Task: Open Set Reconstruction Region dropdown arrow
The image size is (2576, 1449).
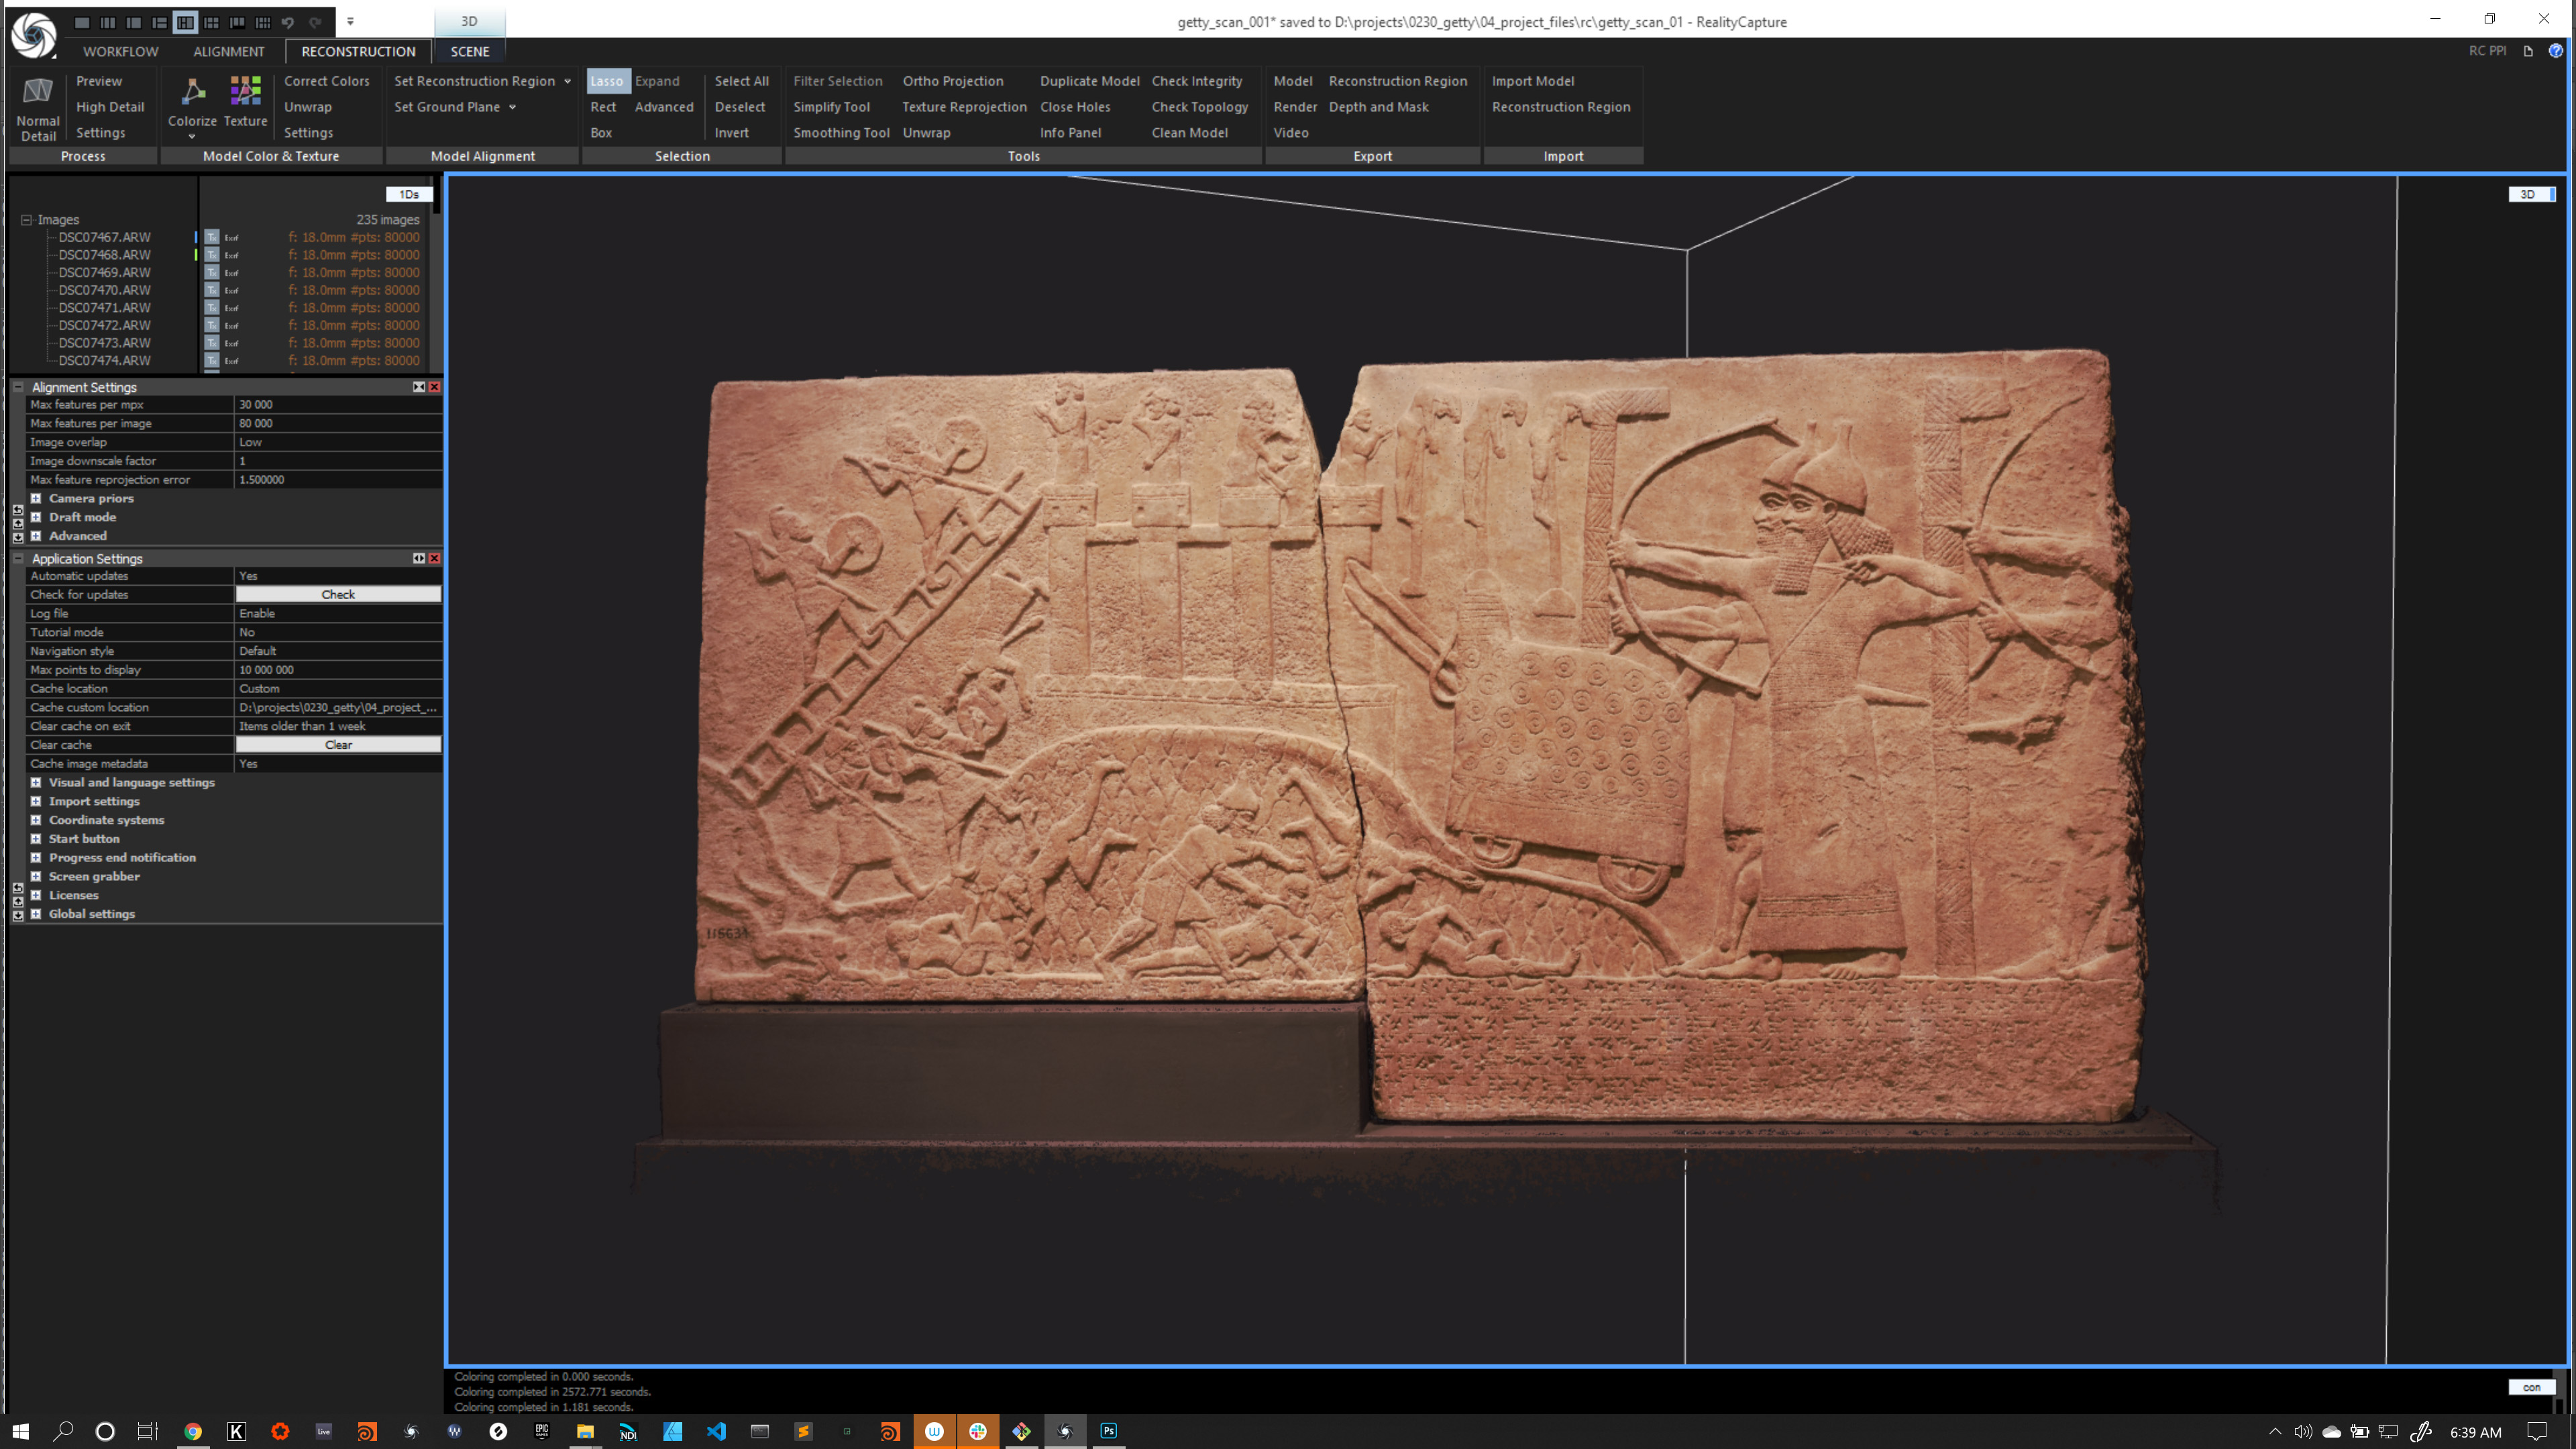Action: 567,81
